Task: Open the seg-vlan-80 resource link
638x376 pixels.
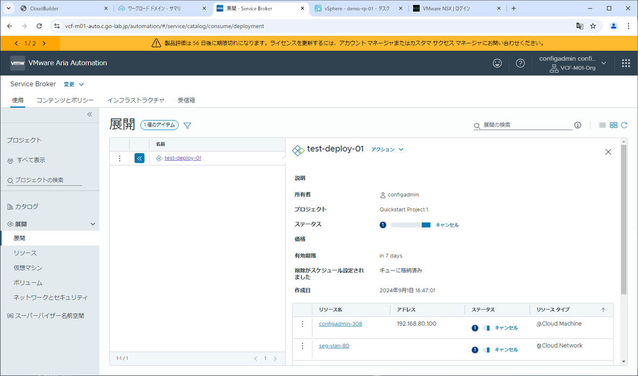Action: (x=334, y=346)
